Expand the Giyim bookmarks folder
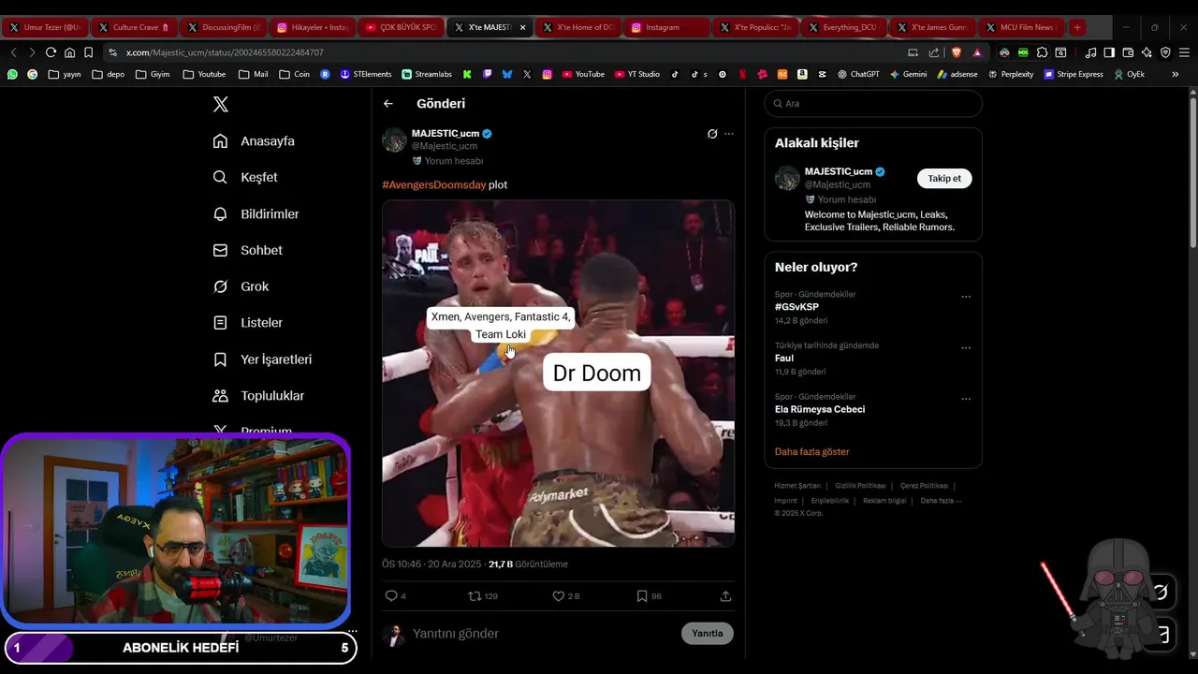1198x674 pixels. pos(152,74)
